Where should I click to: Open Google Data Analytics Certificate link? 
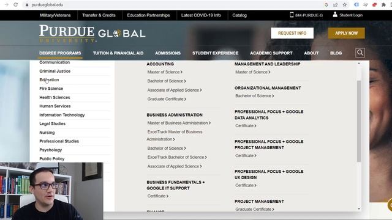246,126
